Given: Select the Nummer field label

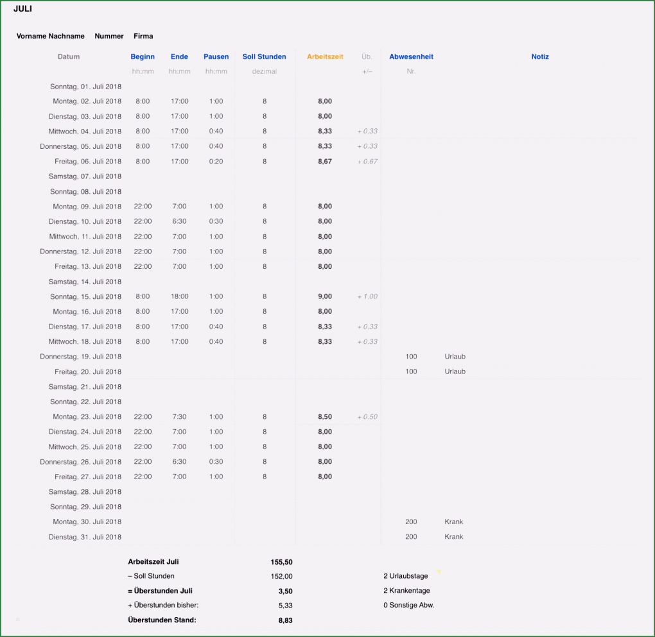Looking at the screenshot, I should click(x=109, y=36).
